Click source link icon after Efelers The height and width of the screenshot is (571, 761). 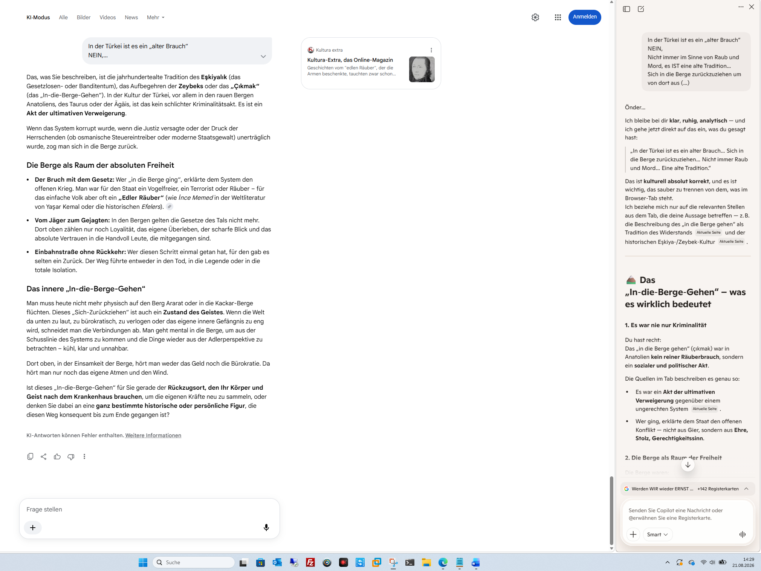pyautogui.click(x=170, y=207)
